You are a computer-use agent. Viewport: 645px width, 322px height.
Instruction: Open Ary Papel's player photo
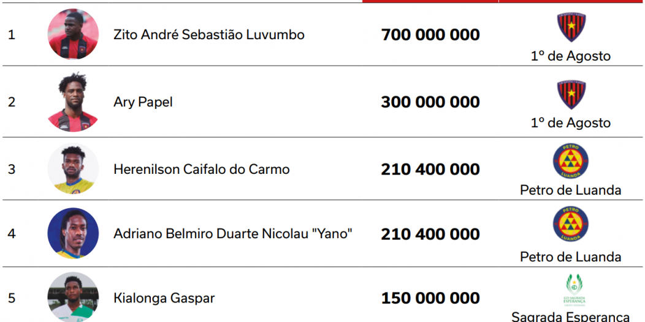pos(73,102)
